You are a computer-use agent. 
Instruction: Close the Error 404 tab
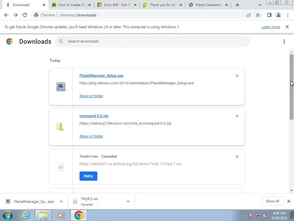point(135,5)
